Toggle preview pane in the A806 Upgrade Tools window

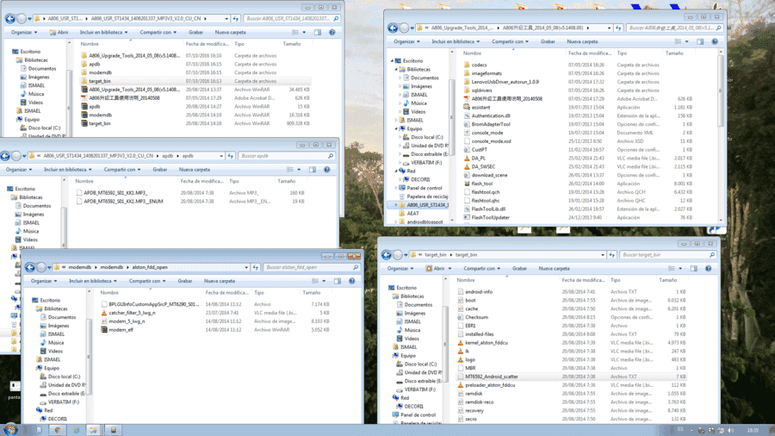[x=700, y=42]
